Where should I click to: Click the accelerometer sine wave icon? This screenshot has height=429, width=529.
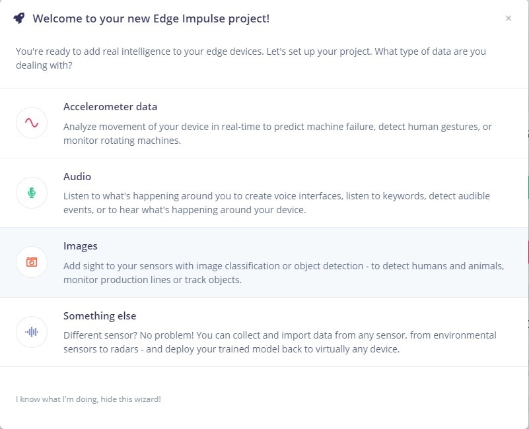point(32,123)
